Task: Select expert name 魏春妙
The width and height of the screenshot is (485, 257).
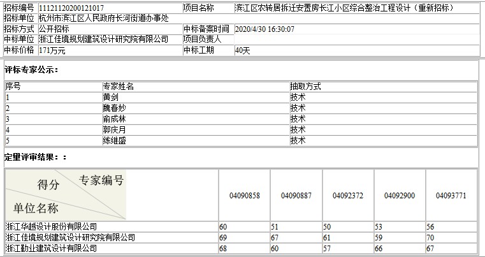Action: coord(115,108)
